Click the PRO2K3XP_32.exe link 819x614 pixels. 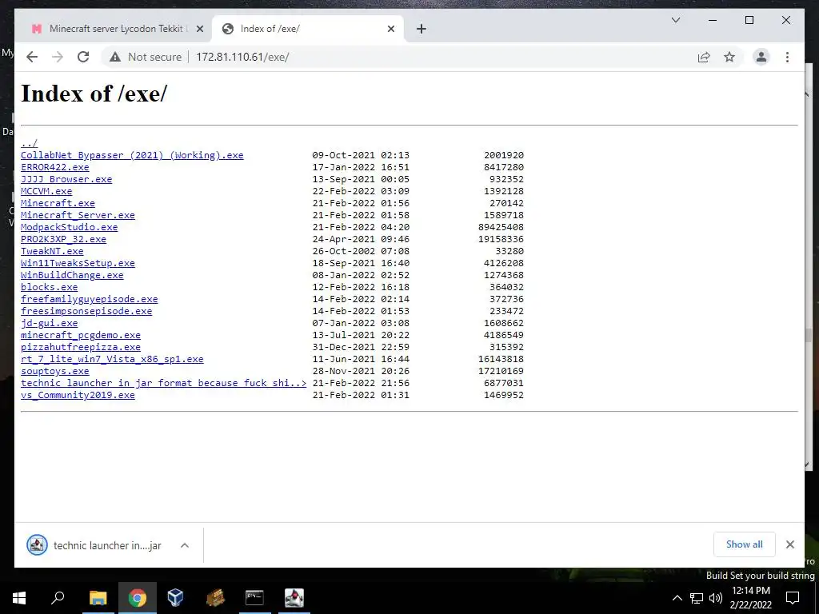64,239
